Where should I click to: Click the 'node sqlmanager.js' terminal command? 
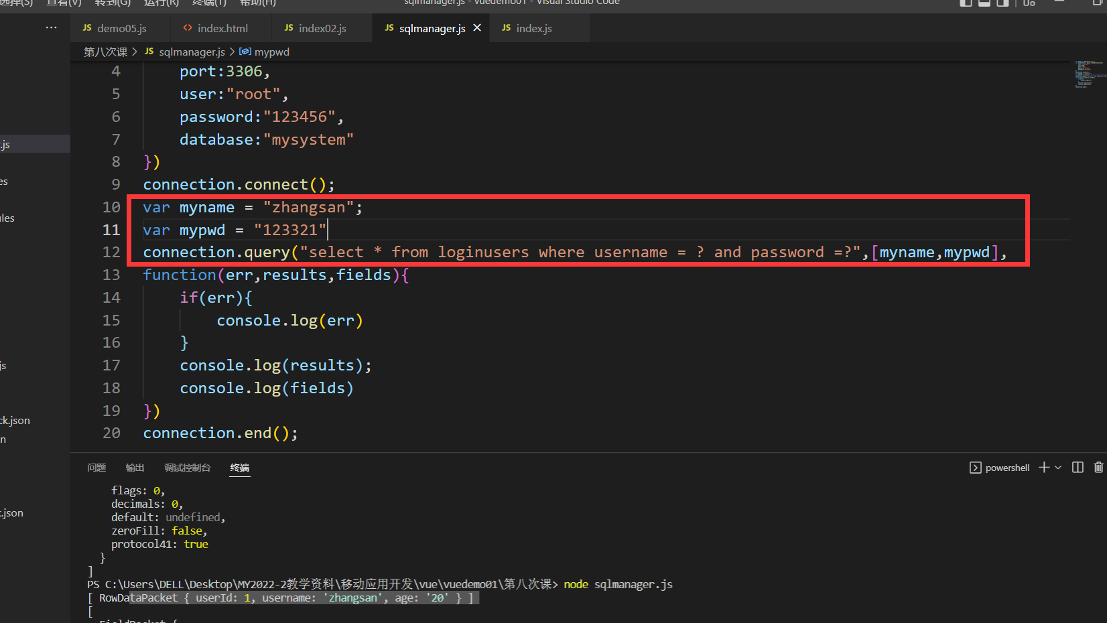point(618,584)
